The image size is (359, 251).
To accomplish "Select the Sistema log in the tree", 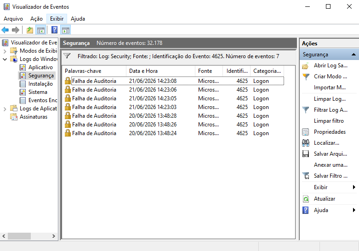I will click(x=38, y=92).
